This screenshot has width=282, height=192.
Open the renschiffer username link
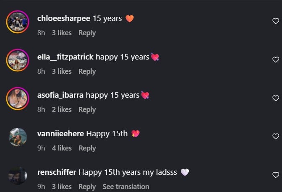(x=57, y=172)
